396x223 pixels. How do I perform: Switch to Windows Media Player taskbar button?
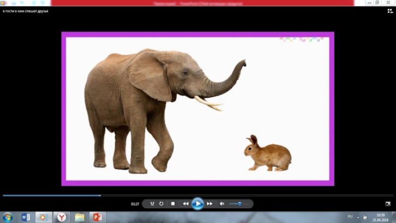tap(44, 217)
